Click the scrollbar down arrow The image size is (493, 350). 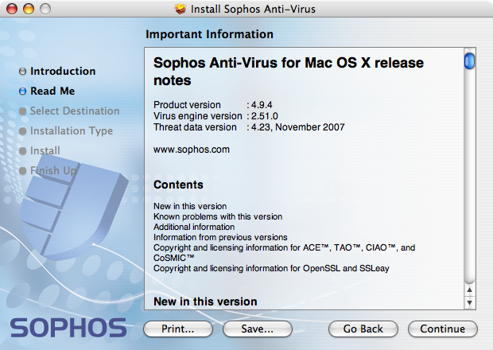point(469,302)
